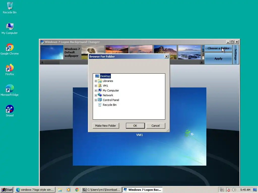Switch to the Edge taskbar window
The width and height of the screenshot is (258, 193).
tap(35, 190)
